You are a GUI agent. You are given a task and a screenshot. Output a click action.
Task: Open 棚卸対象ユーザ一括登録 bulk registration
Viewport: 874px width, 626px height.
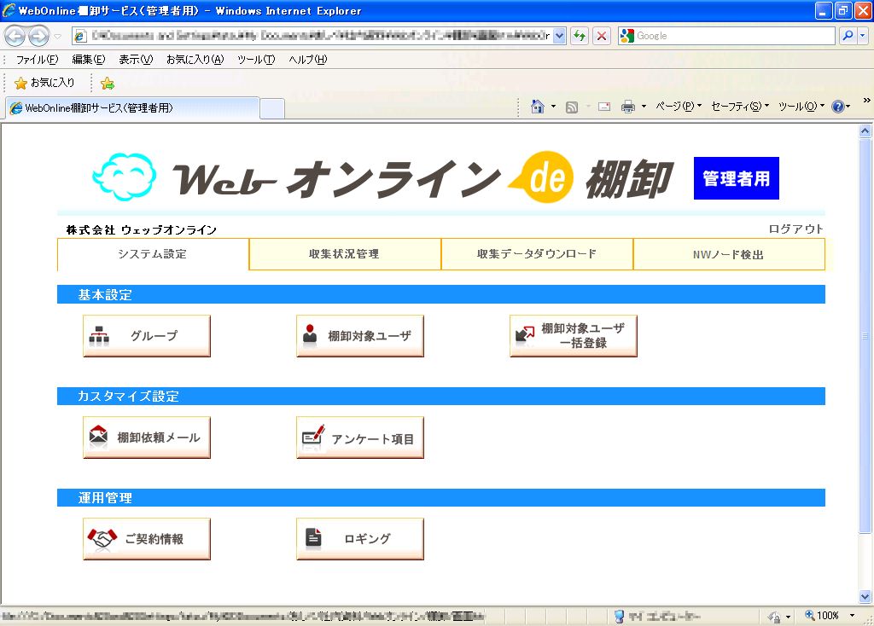(573, 335)
